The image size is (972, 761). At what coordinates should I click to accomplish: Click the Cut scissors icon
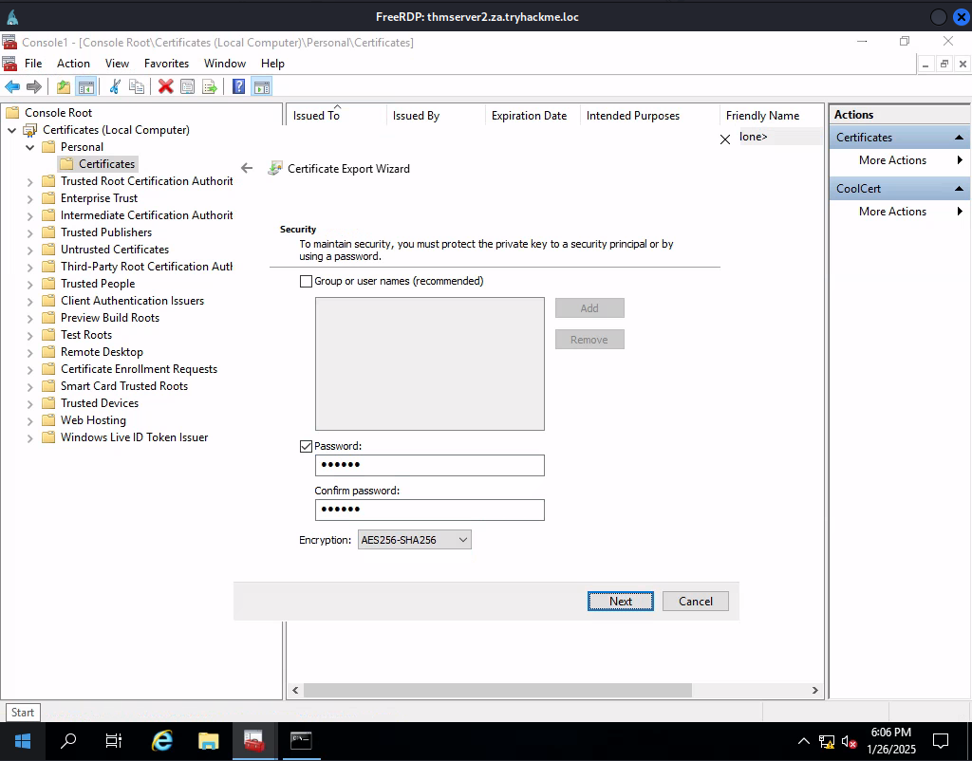point(115,86)
